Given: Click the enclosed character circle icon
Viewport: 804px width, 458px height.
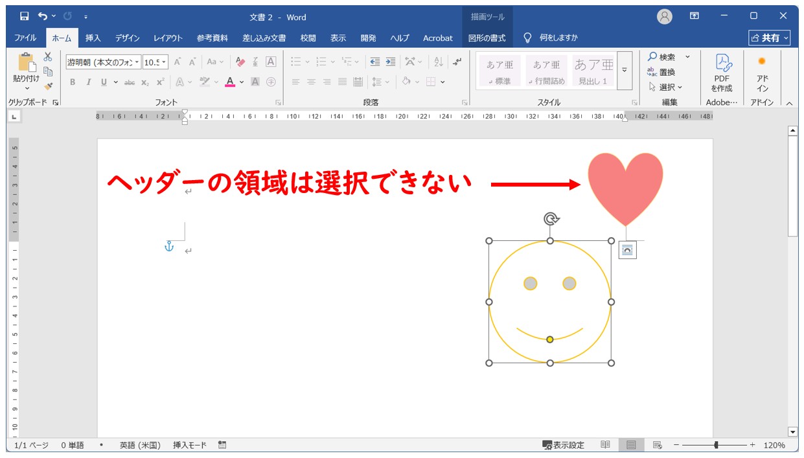Looking at the screenshot, I should pyautogui.click(x=271, y=82).
